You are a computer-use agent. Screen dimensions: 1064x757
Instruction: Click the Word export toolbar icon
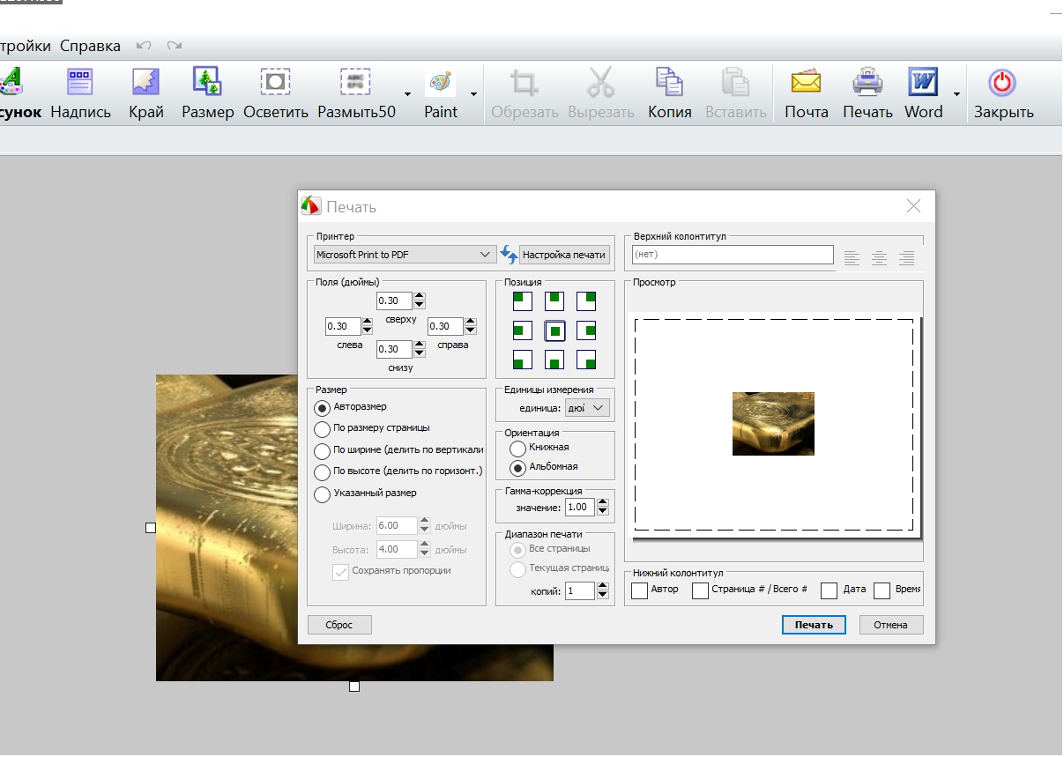pos(923,83)
